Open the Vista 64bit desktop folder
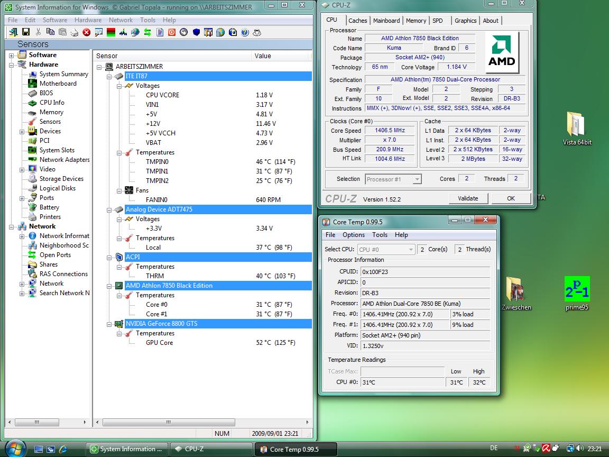609x457 pixels. [x=577, y=128]
